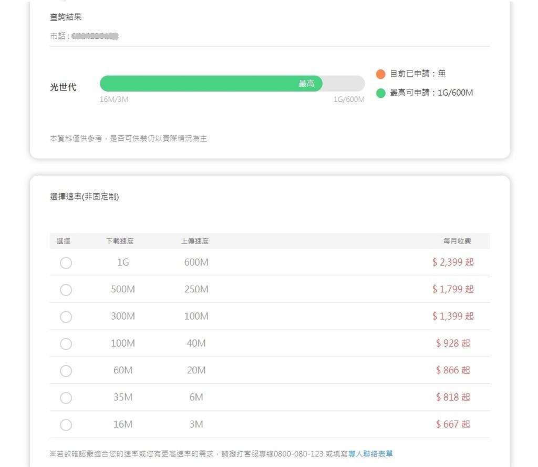Open the 專人聯絡表單 contact form link
Screen dimensions: 538x467
click(x=370, y=454)
